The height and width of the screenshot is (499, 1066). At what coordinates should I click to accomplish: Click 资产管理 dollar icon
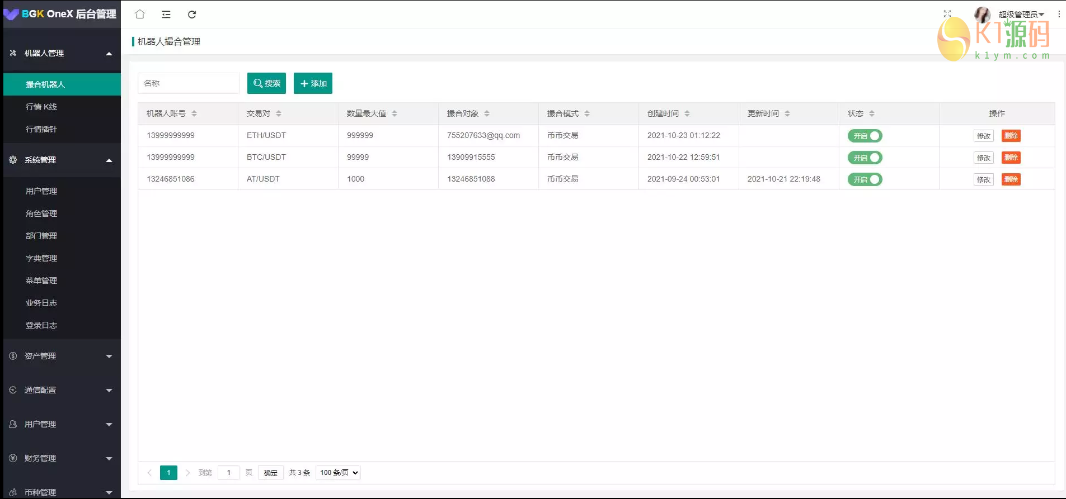point(13,356)
